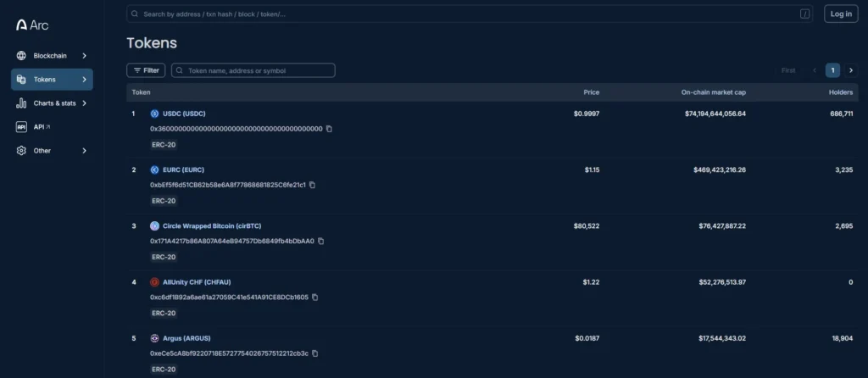The image size is (868, 378).
Task: Open Charts & stats in the sidebar
Action: point(52,103)
